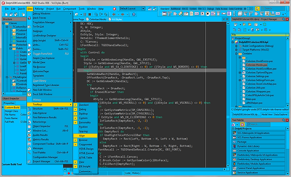Expand the Build Configurations (Debug) node
This screenshot has height=177, width=291.
pos(236,46)
